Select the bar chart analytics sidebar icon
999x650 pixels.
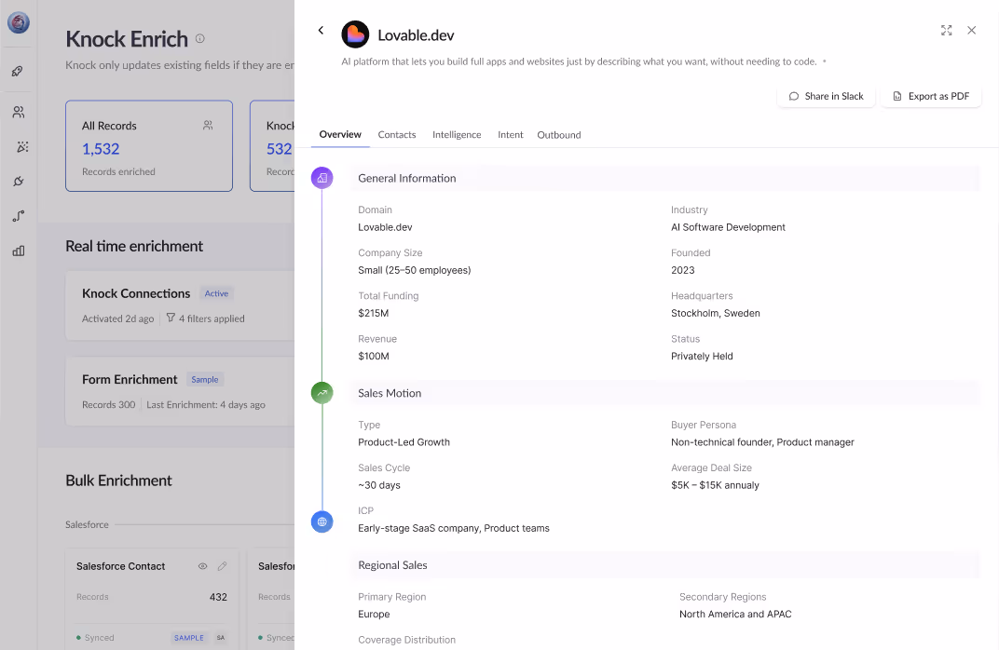(18, 250)
